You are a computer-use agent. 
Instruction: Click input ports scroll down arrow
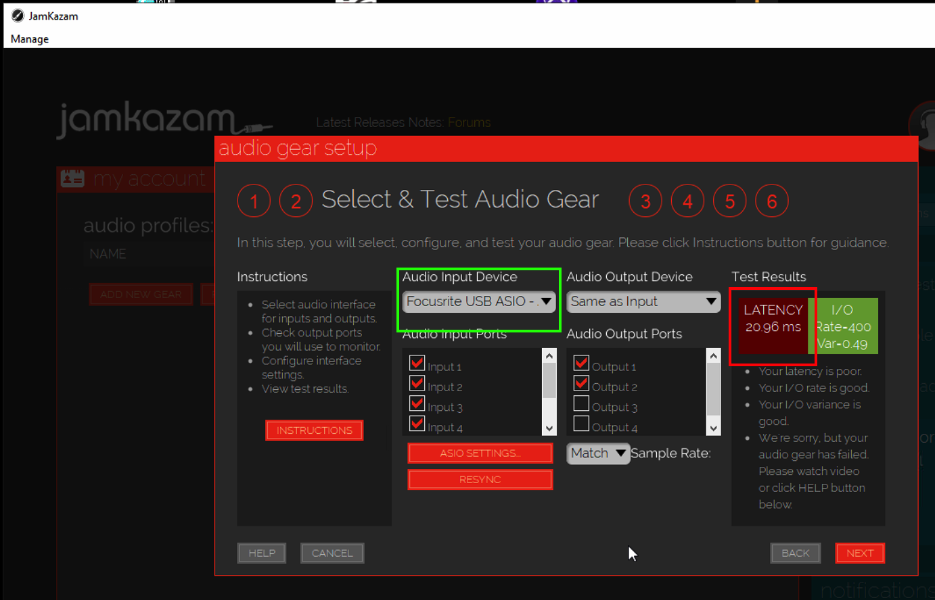point(549,428)
